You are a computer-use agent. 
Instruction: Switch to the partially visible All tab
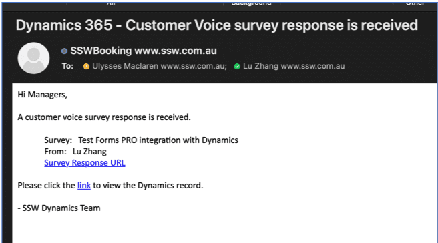[111, 3]
